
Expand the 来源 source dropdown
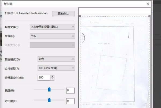click(52, 36)
